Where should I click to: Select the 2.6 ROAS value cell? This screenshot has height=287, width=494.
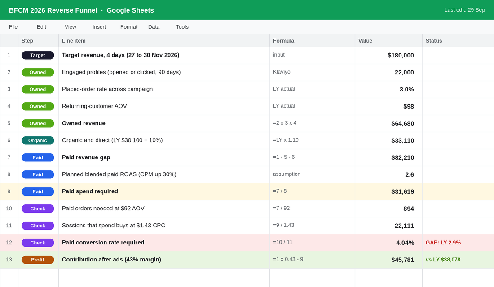pos(388,174)
